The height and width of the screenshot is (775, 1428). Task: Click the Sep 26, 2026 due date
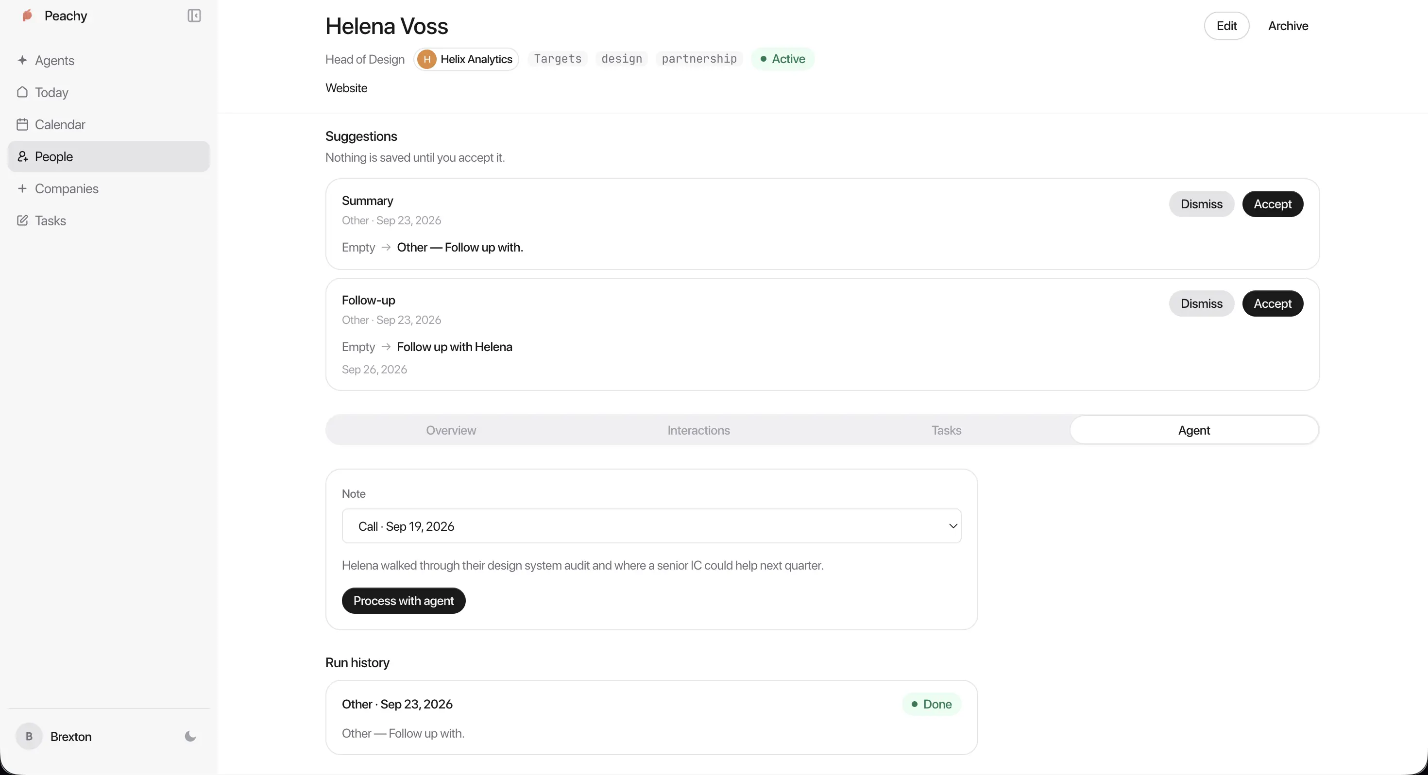[x=374, y=370]
